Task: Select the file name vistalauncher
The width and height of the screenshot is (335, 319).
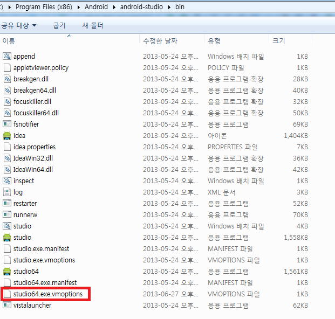Action: click(x=32, y=306)
